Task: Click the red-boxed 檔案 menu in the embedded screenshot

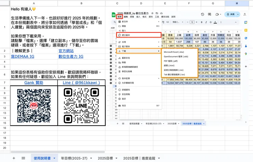Action: pos(120,17)
